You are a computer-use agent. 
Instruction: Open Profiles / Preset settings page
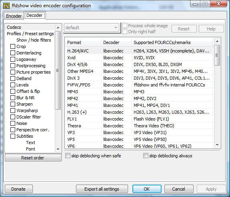click(x=30, y=34)
